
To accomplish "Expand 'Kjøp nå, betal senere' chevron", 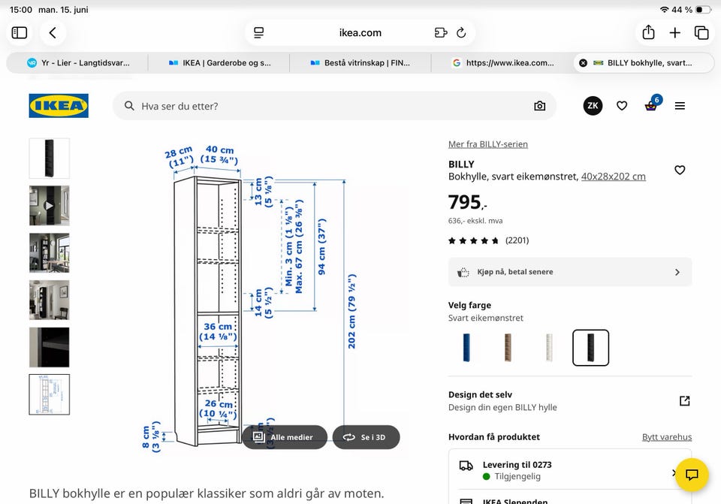I will (677, 272).
